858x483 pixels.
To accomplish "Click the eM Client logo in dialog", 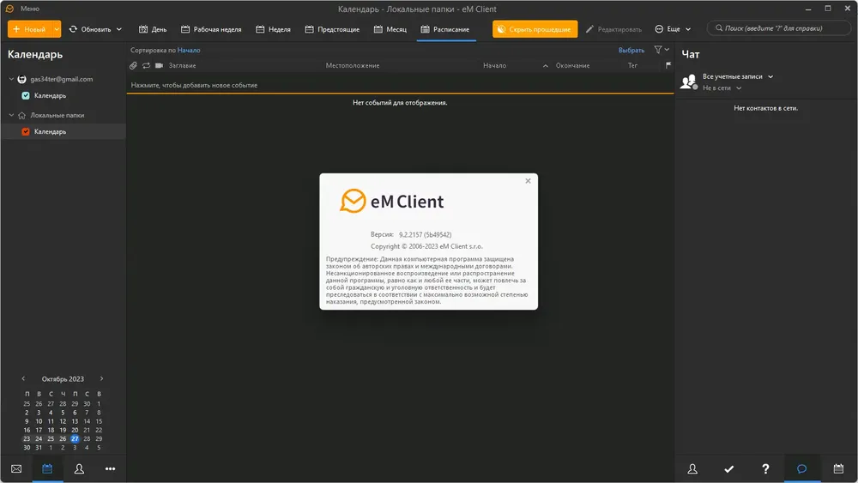I will 391,202.
